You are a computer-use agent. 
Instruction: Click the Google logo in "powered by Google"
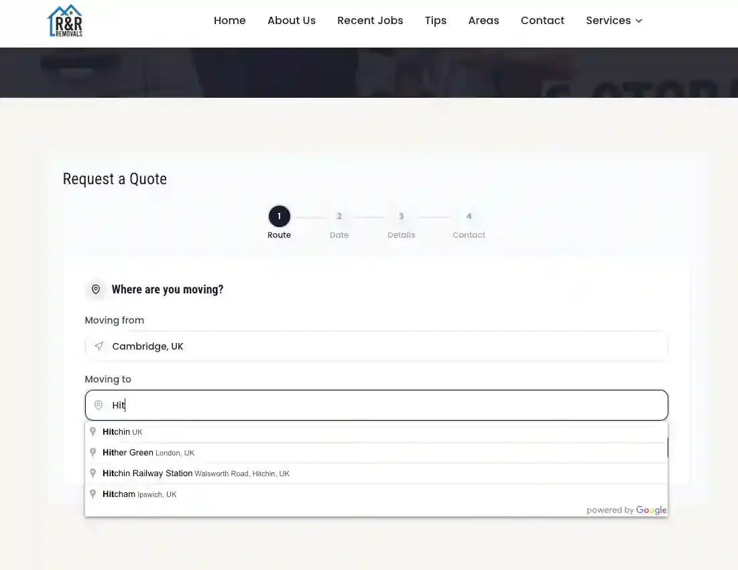tap(651, 510)
